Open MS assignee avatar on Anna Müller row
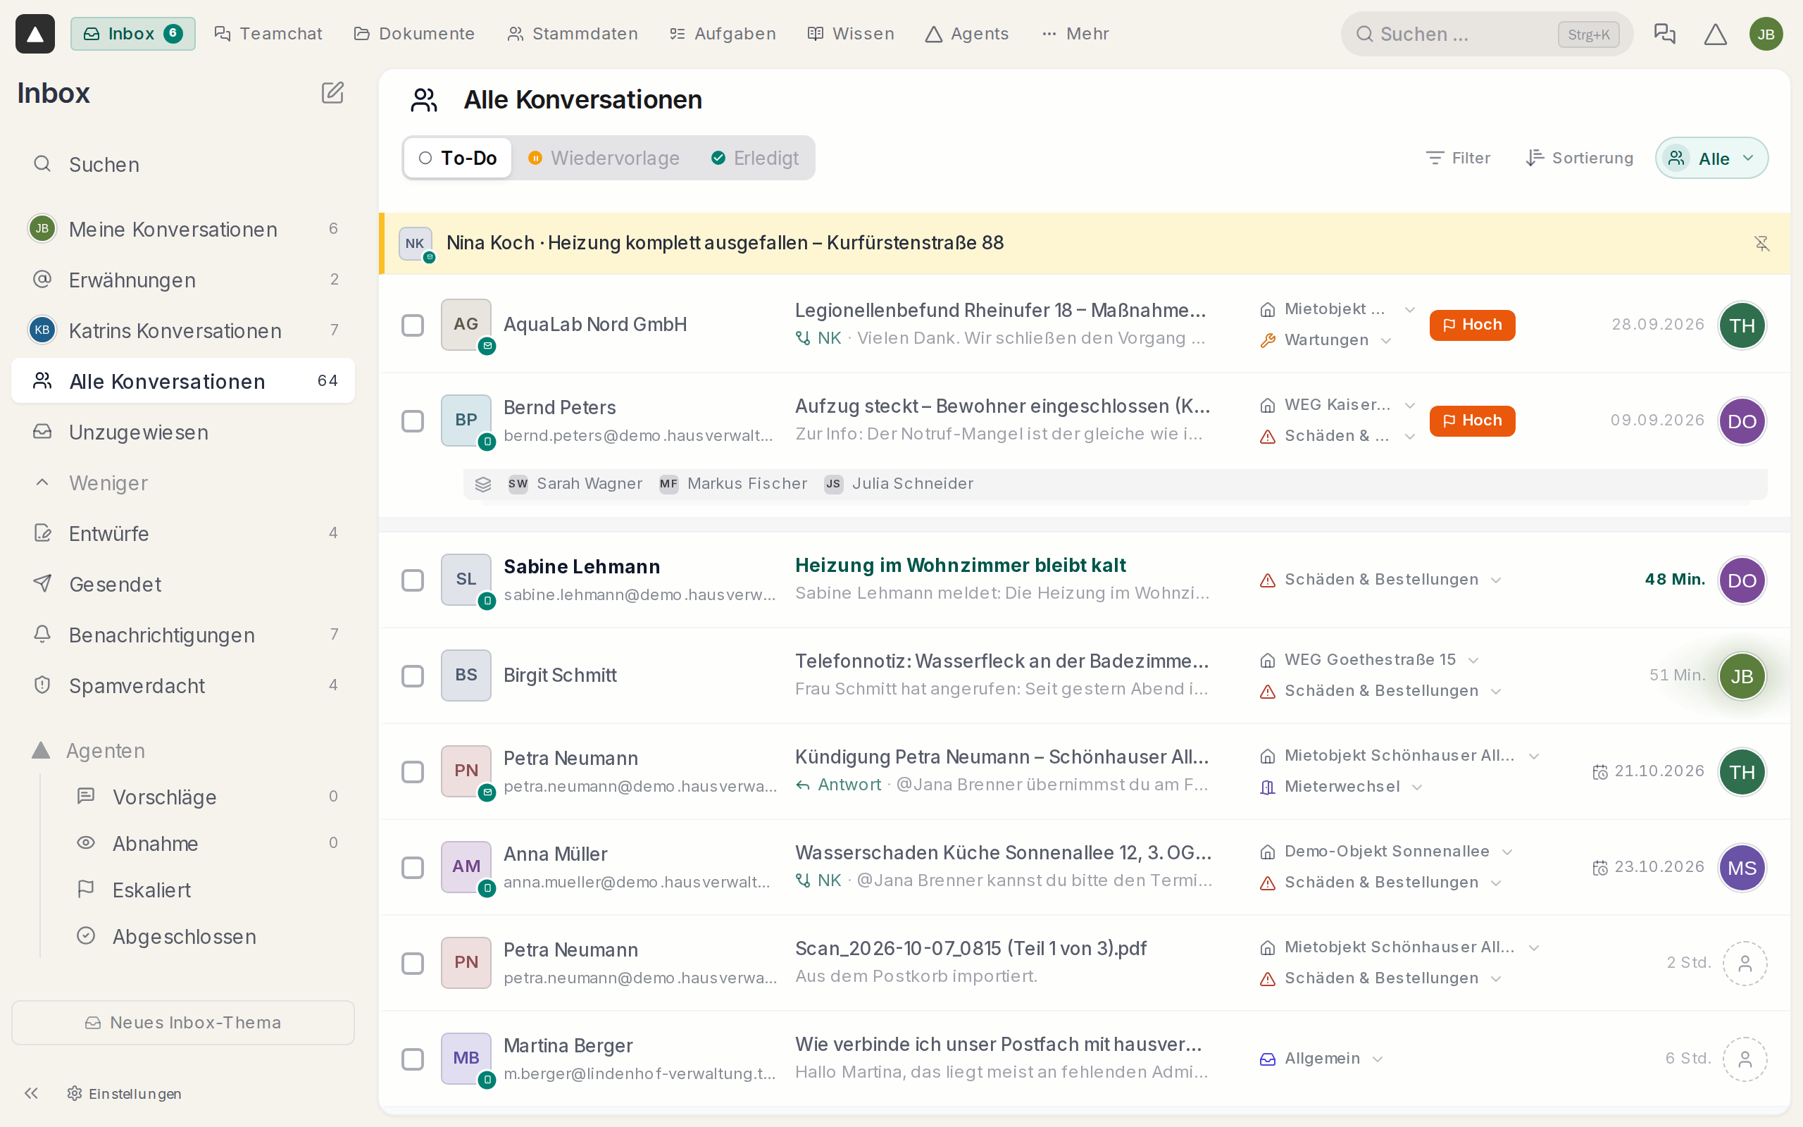1803x1127 pixels. 1741,868
